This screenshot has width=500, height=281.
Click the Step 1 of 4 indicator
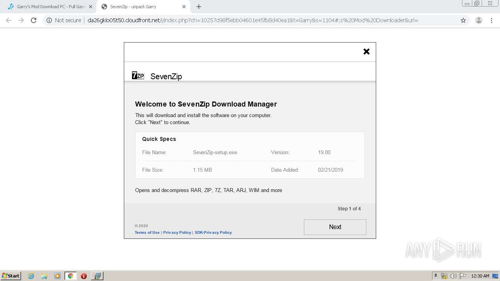[x=349, y=209]
